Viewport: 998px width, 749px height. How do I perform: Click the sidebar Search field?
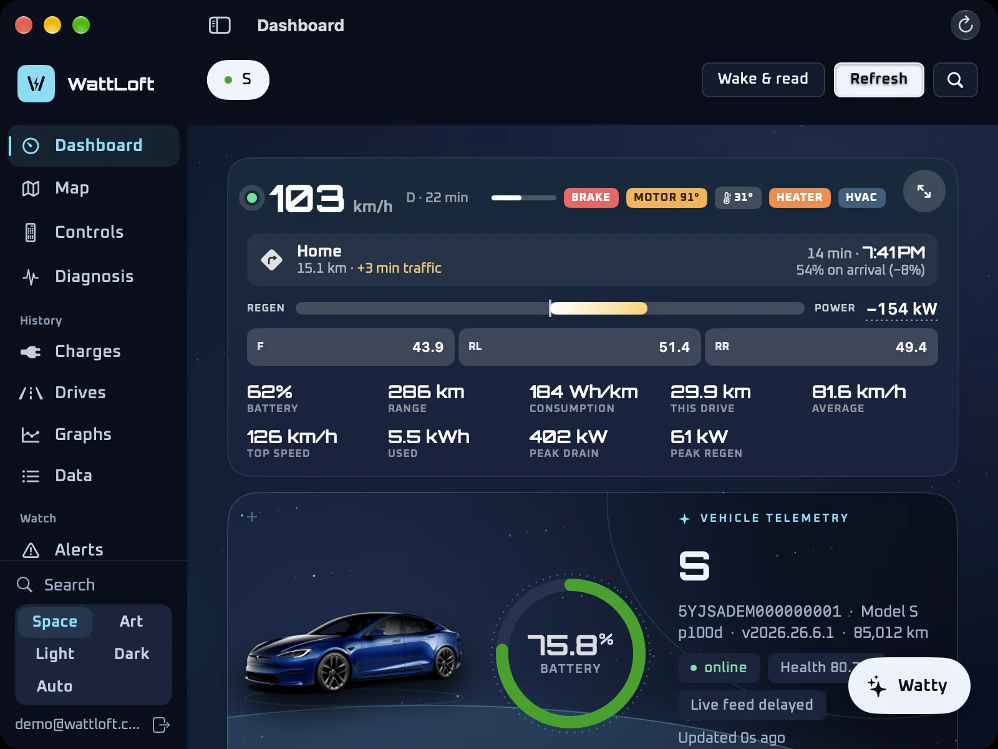tap(94, 585)
